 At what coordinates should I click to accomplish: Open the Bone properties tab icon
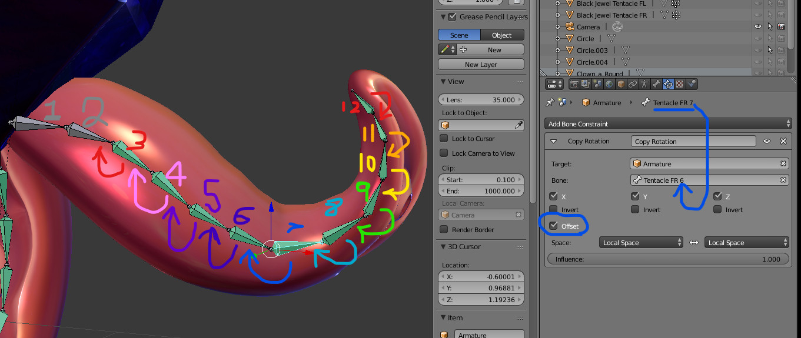656,84
